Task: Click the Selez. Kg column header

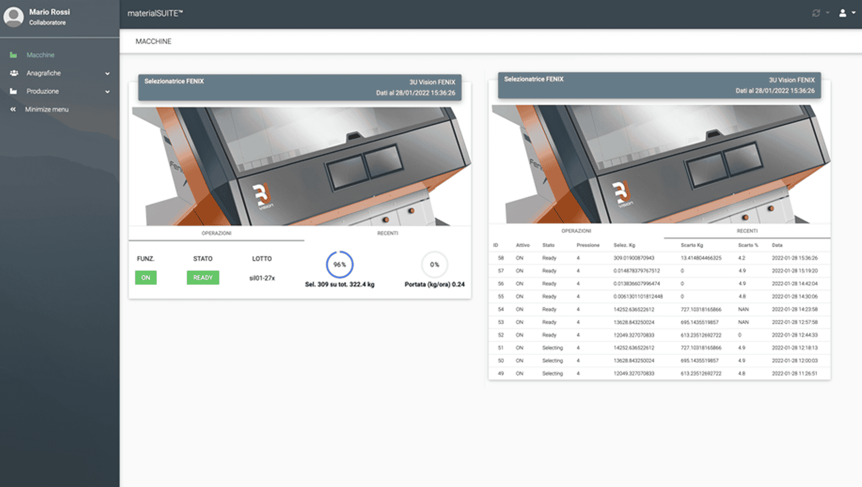Action: tap(624, 245)
